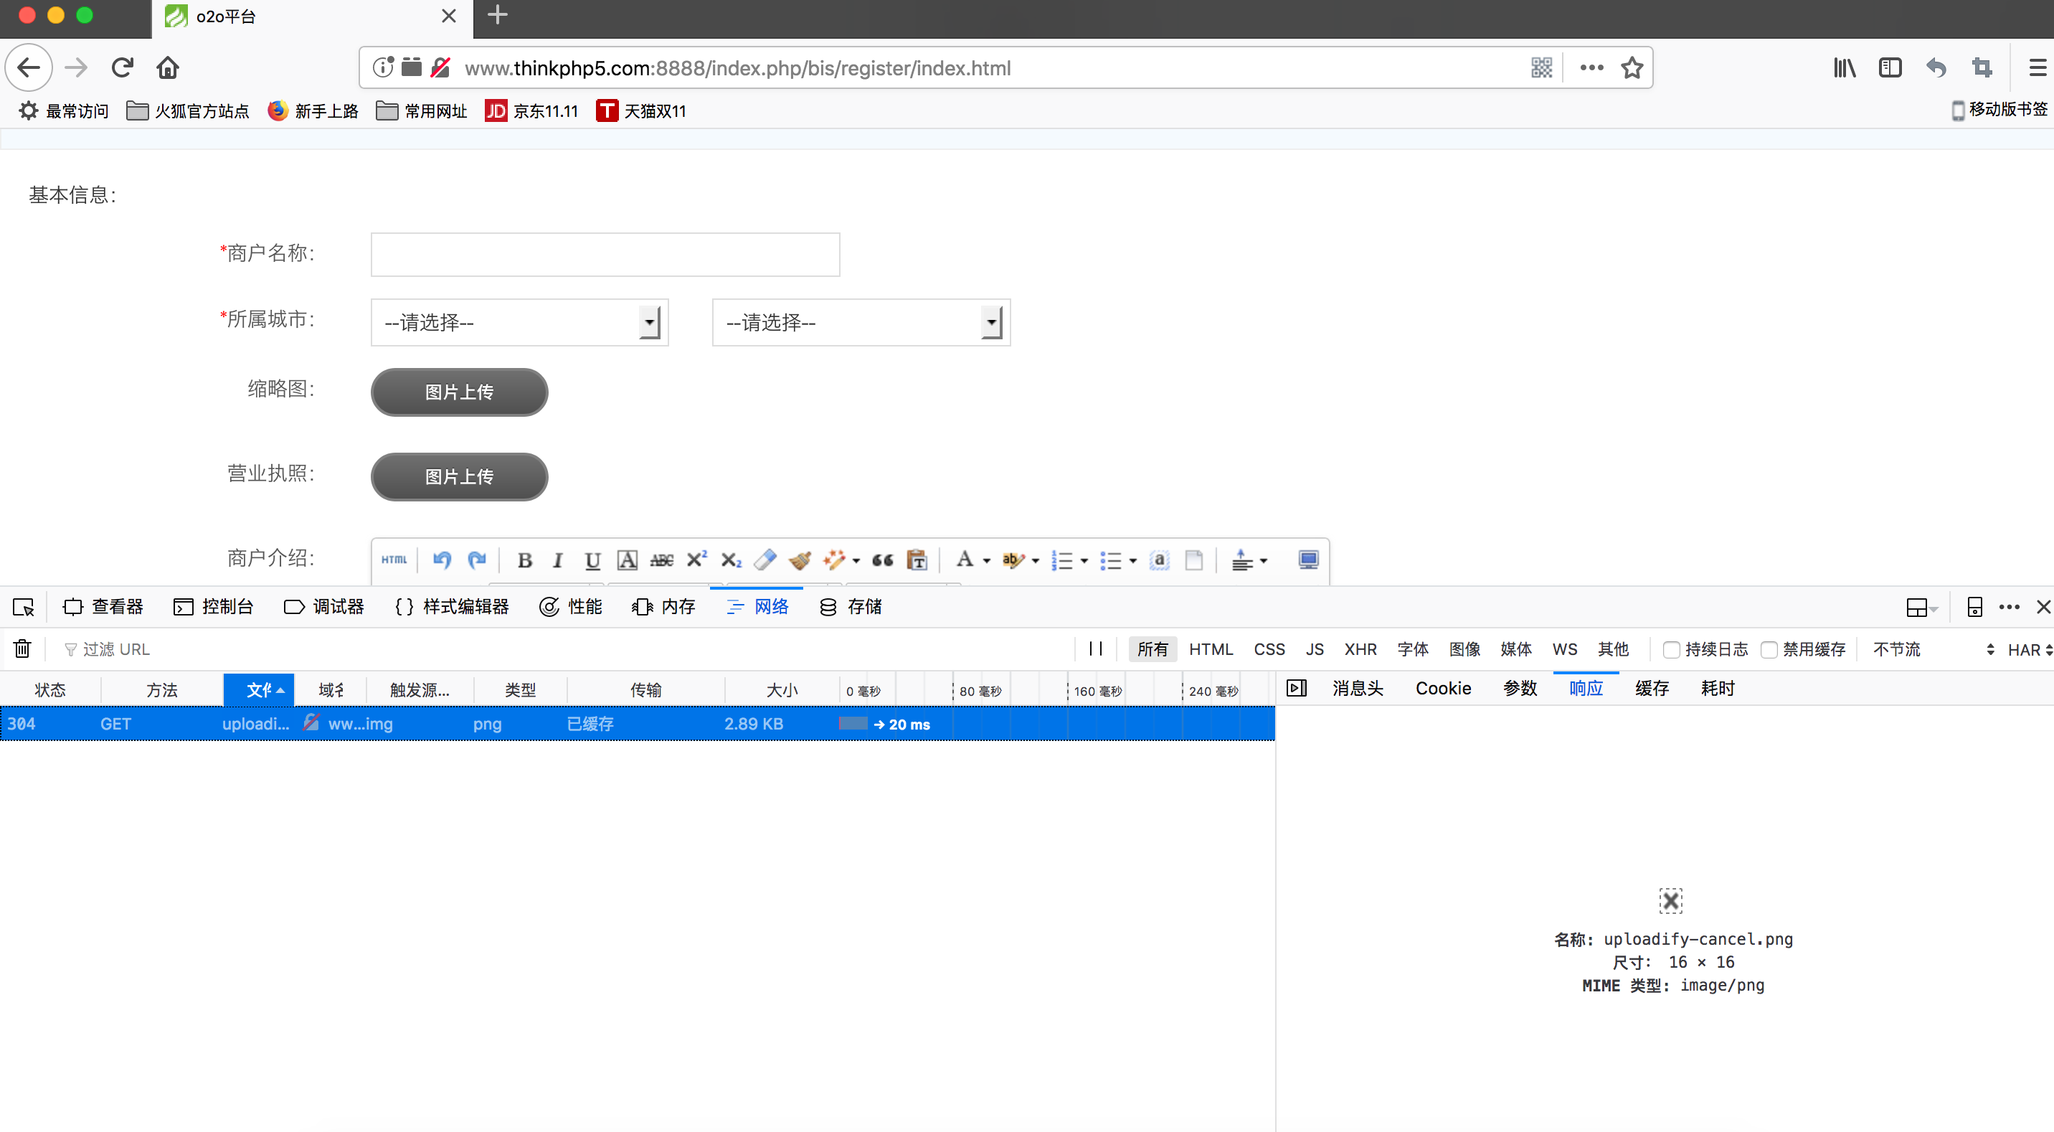Image resolution: width=2054 pixels, height=1132 pixels.
Task: Toggle bold formatting in editor
Action: pos(525,560)
